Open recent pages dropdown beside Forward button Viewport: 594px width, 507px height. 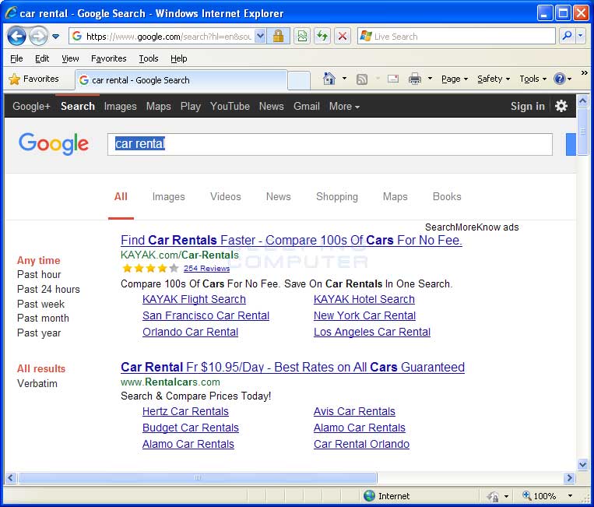point(56,37)
